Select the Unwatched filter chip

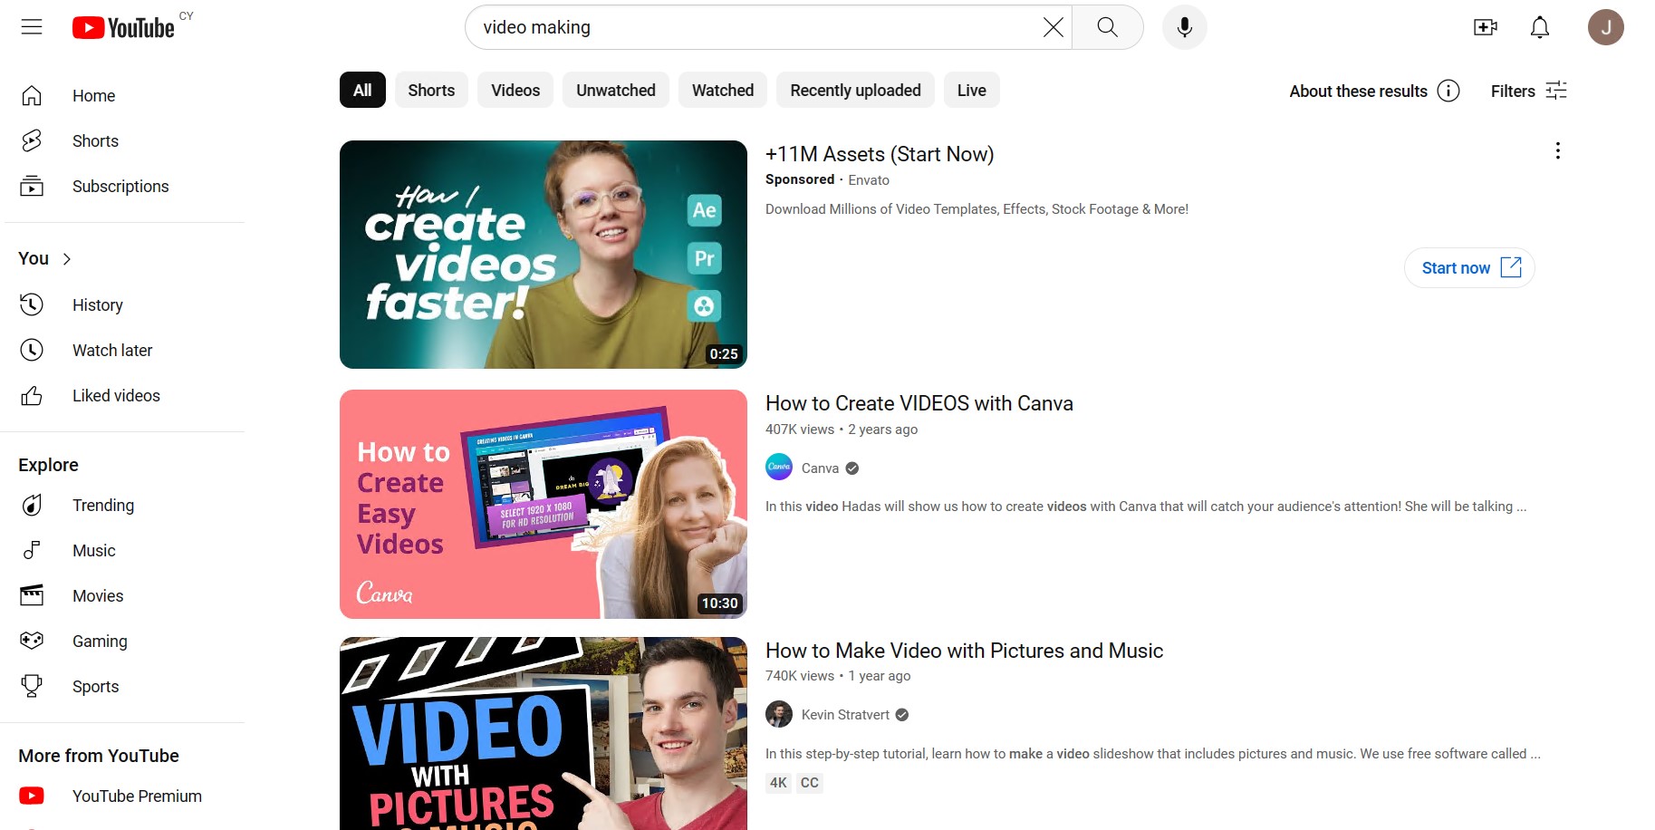click(x=616, y=90)
